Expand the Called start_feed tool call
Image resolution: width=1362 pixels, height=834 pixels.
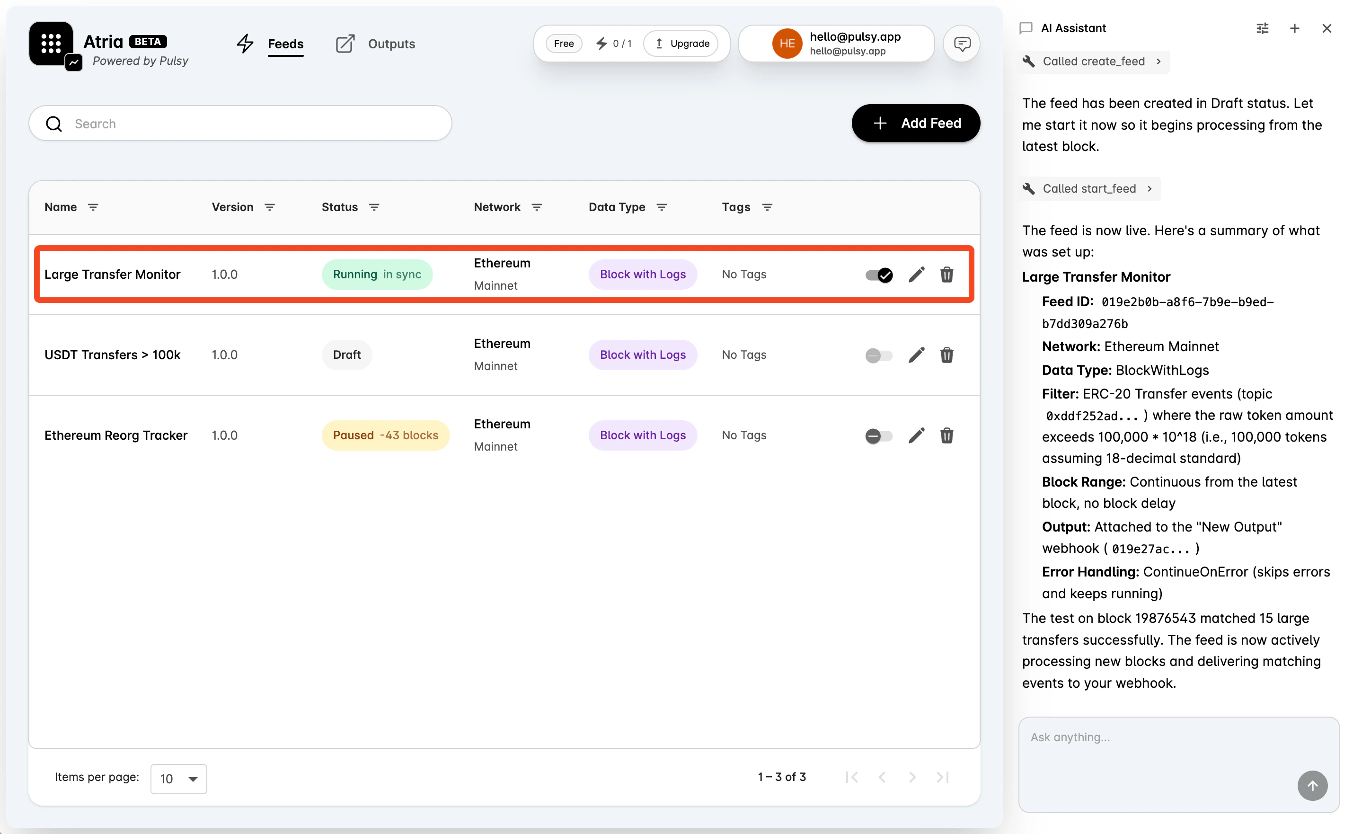1089,189
